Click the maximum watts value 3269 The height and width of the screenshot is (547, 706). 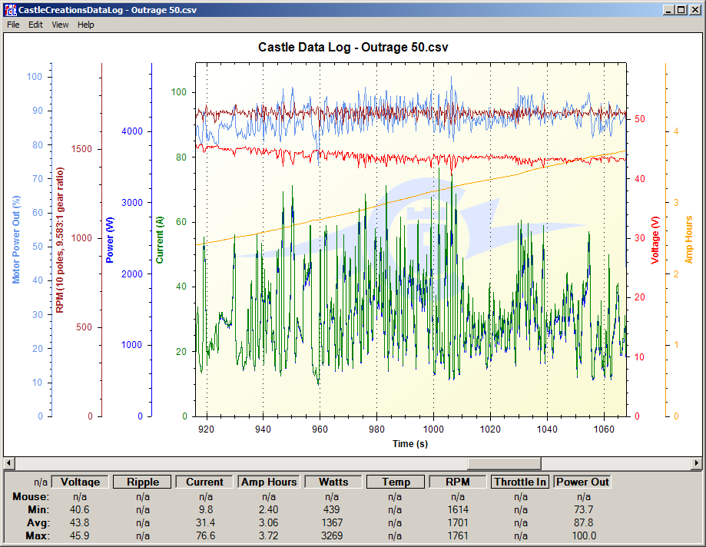(332, 535)
